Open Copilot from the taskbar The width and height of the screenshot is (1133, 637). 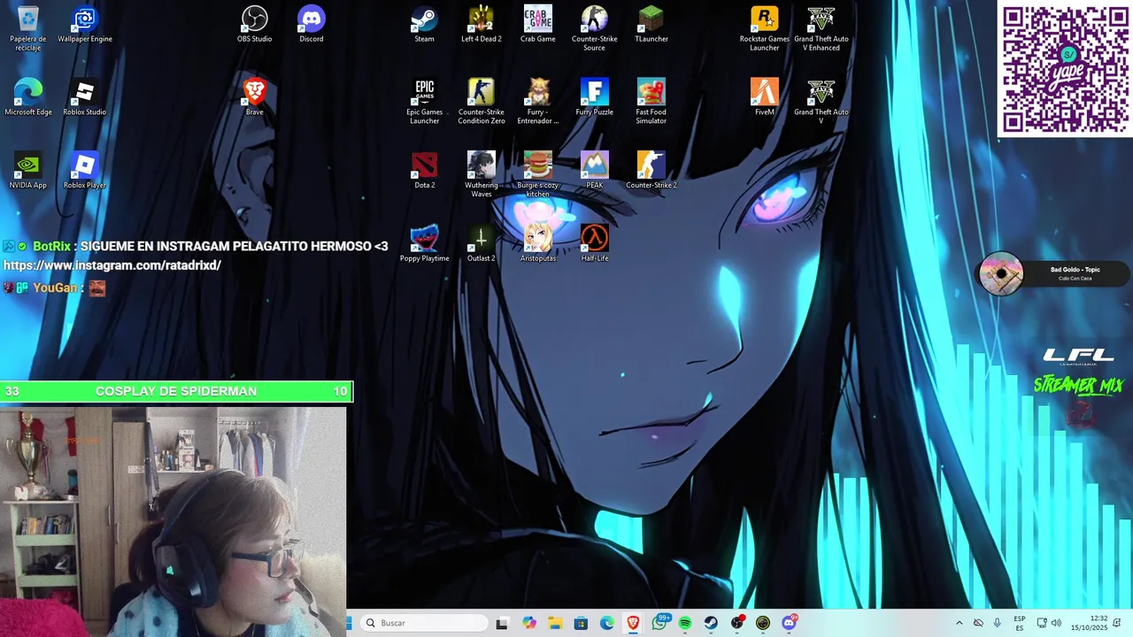(529, 623)
